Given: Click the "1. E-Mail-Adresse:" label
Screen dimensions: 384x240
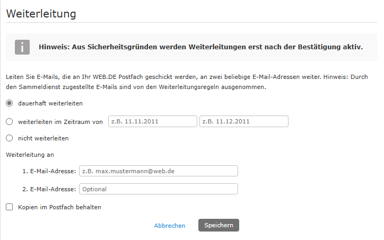Looking at the screenshot, I should (49, 171).
